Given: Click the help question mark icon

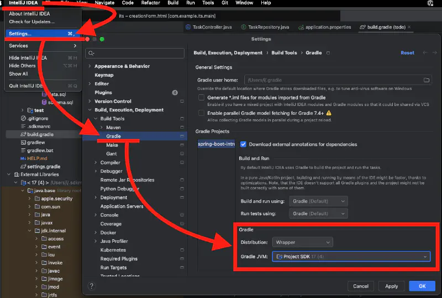Looking at the screenshot, I should click(x=92, y=286).
